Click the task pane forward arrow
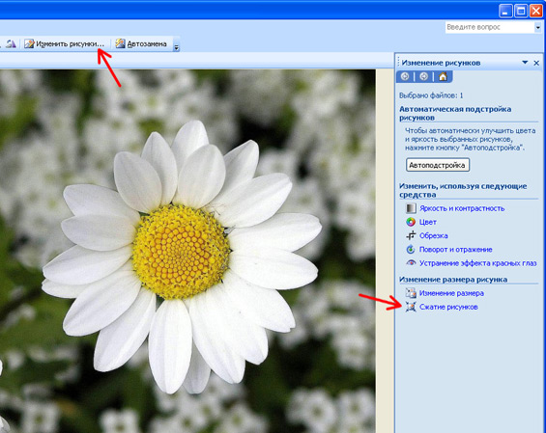 [x=424, y=76]
